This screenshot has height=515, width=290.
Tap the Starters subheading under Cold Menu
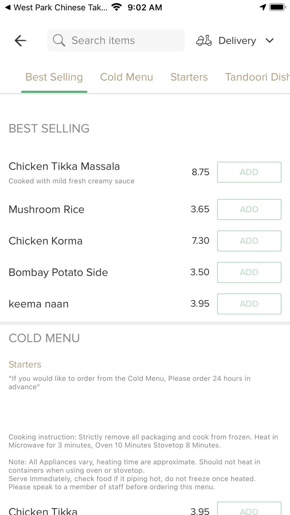25,364
